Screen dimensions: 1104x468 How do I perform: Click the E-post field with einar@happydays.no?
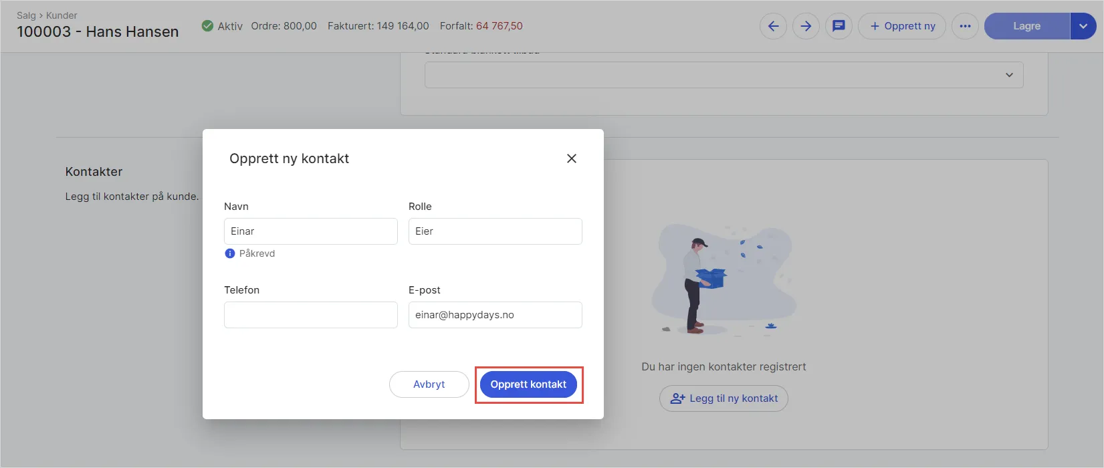pyautogui.click(x=495, y=315)
